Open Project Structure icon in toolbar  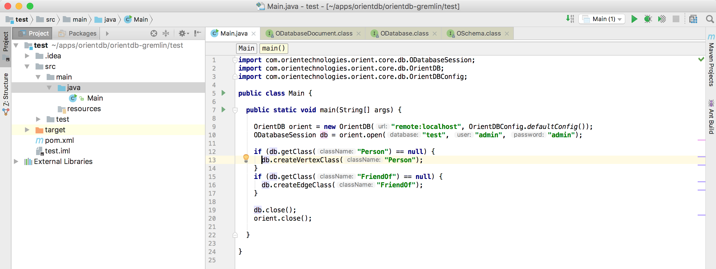pyautogui.click(x=693, y=19)
